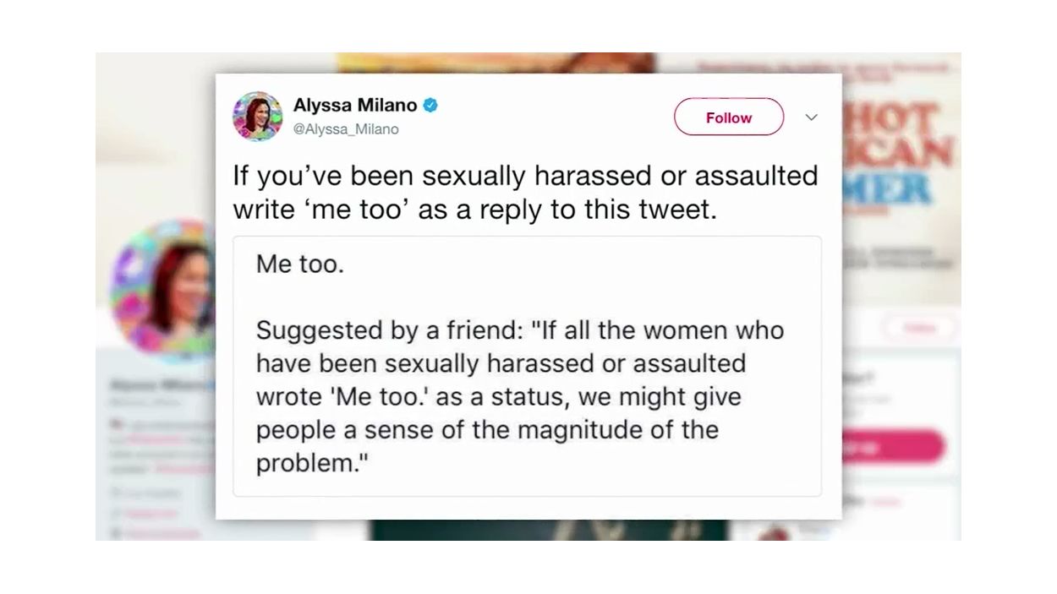Open the embedded 'Me too.' image card
This screenshot has height=594, width=1057.
(x=527, y=366)
